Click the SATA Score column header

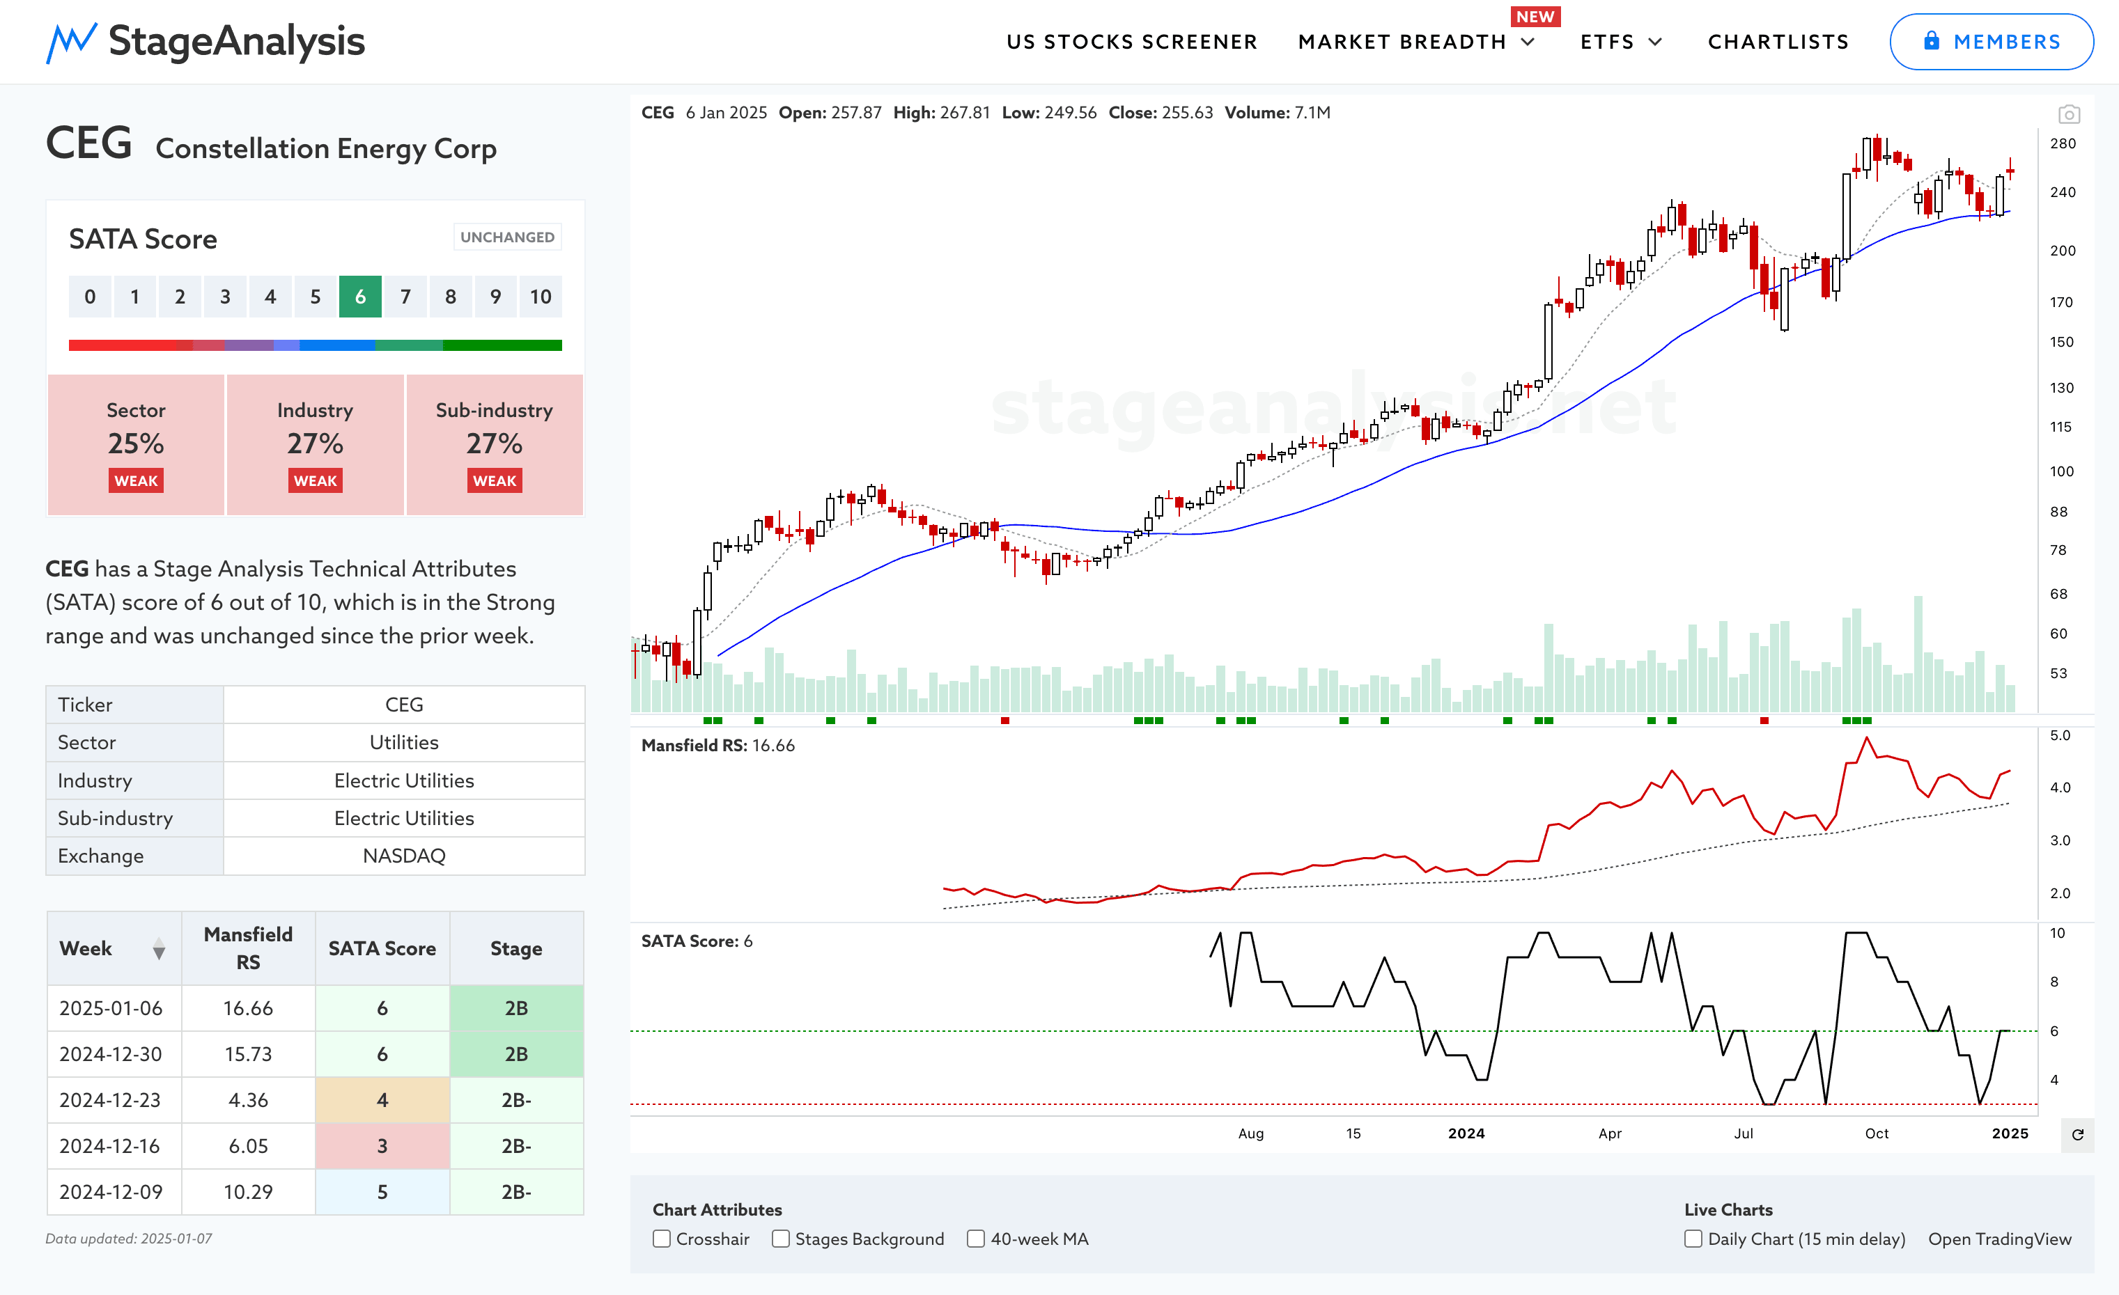pyautogui.click(x=382, y=948)
